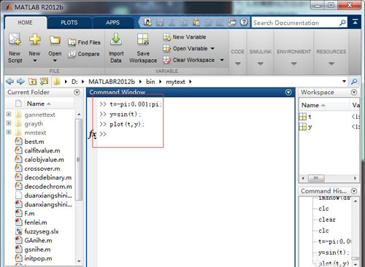Screen dimensions: 365x267
Task: Open the Current Folder panel actions menu
Action: click(77, 93)
